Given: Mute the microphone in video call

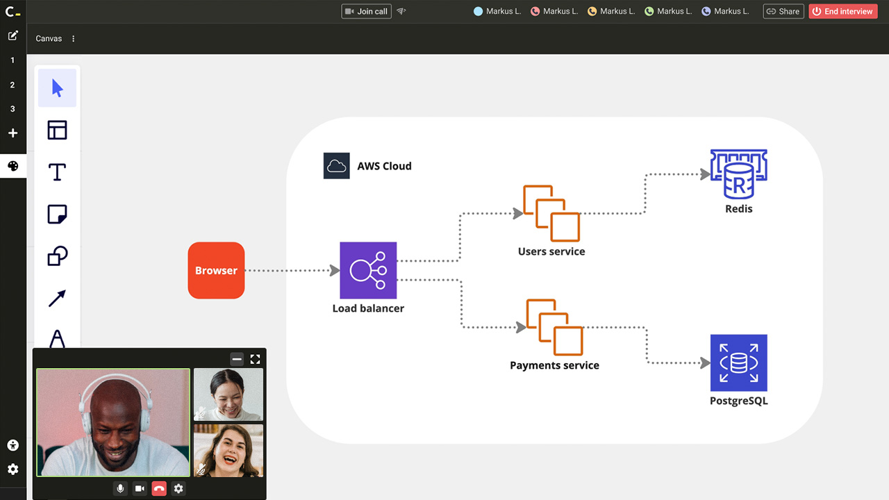Looking at the screenshot, I should 120,489.
